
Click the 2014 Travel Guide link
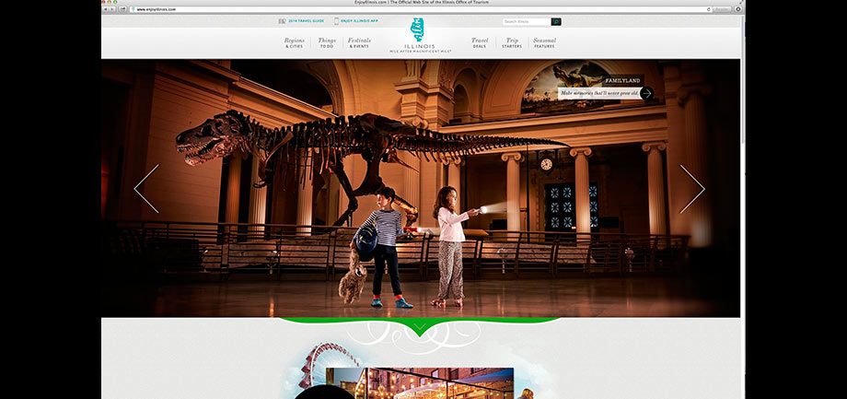306,21
